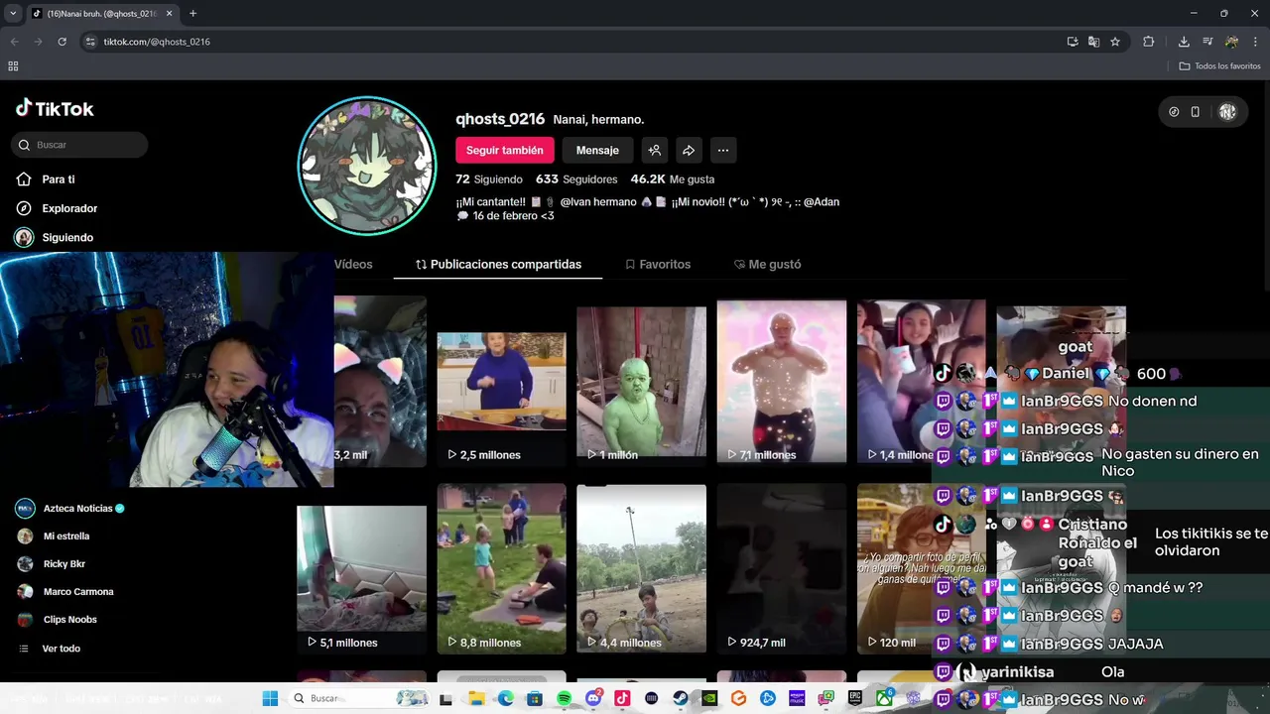
Task: Click the Seguir también button
Action: [x=504, y=150]
